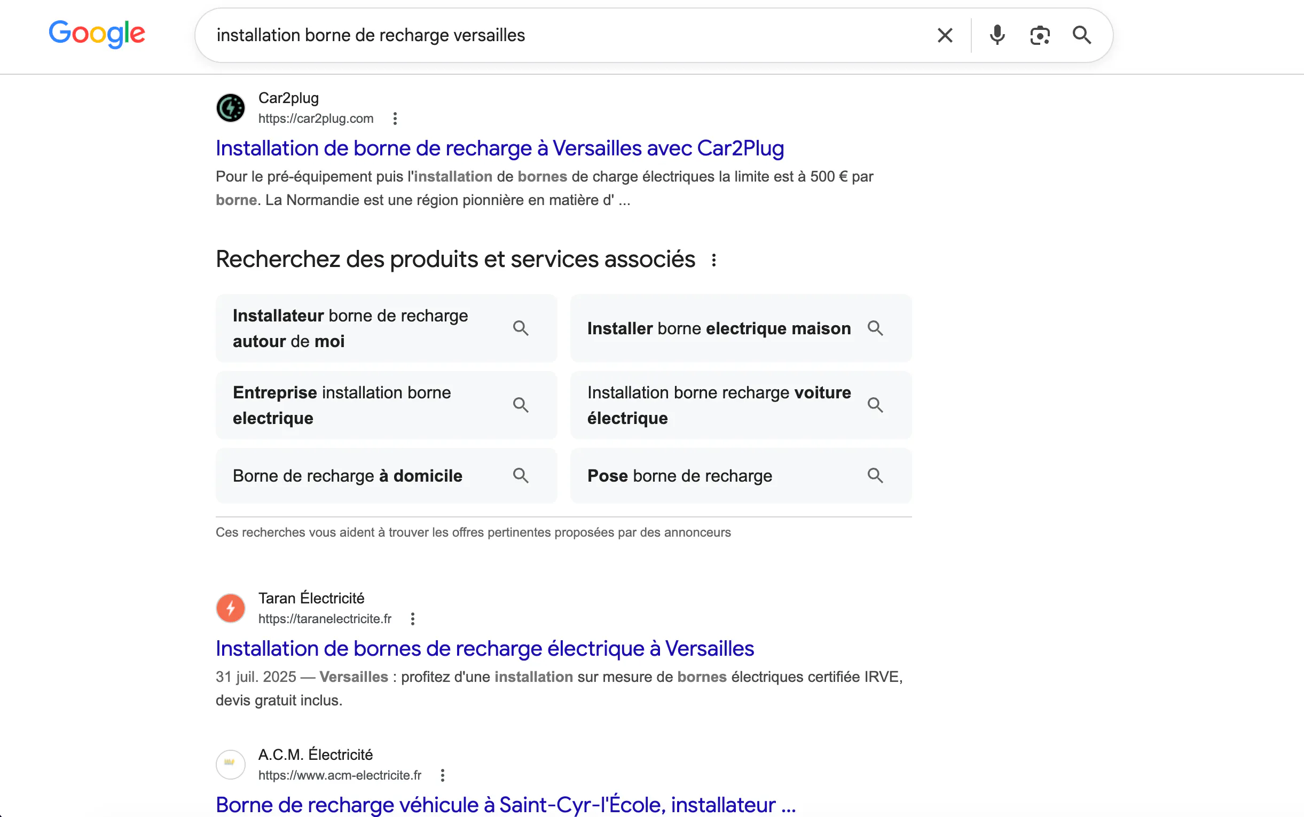Open three-dot menu beside acm-electricite.fr URL

pos(442,775)
